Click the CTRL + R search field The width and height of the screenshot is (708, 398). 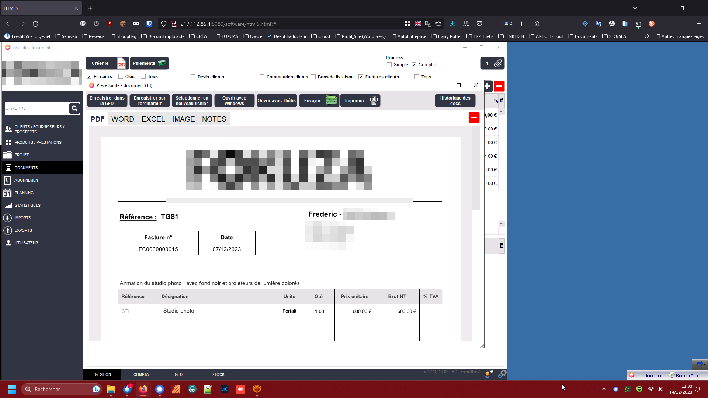tap(36, 108)
